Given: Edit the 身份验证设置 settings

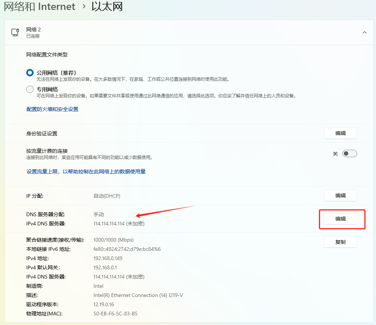Looking at the screenshot, I should pyautogui.click(x=340, y=133).
